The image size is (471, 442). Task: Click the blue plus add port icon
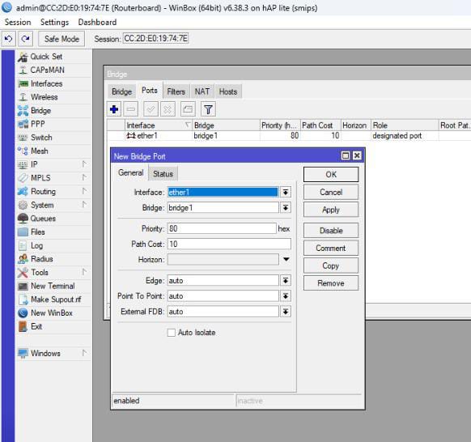[x=114, y=109]
